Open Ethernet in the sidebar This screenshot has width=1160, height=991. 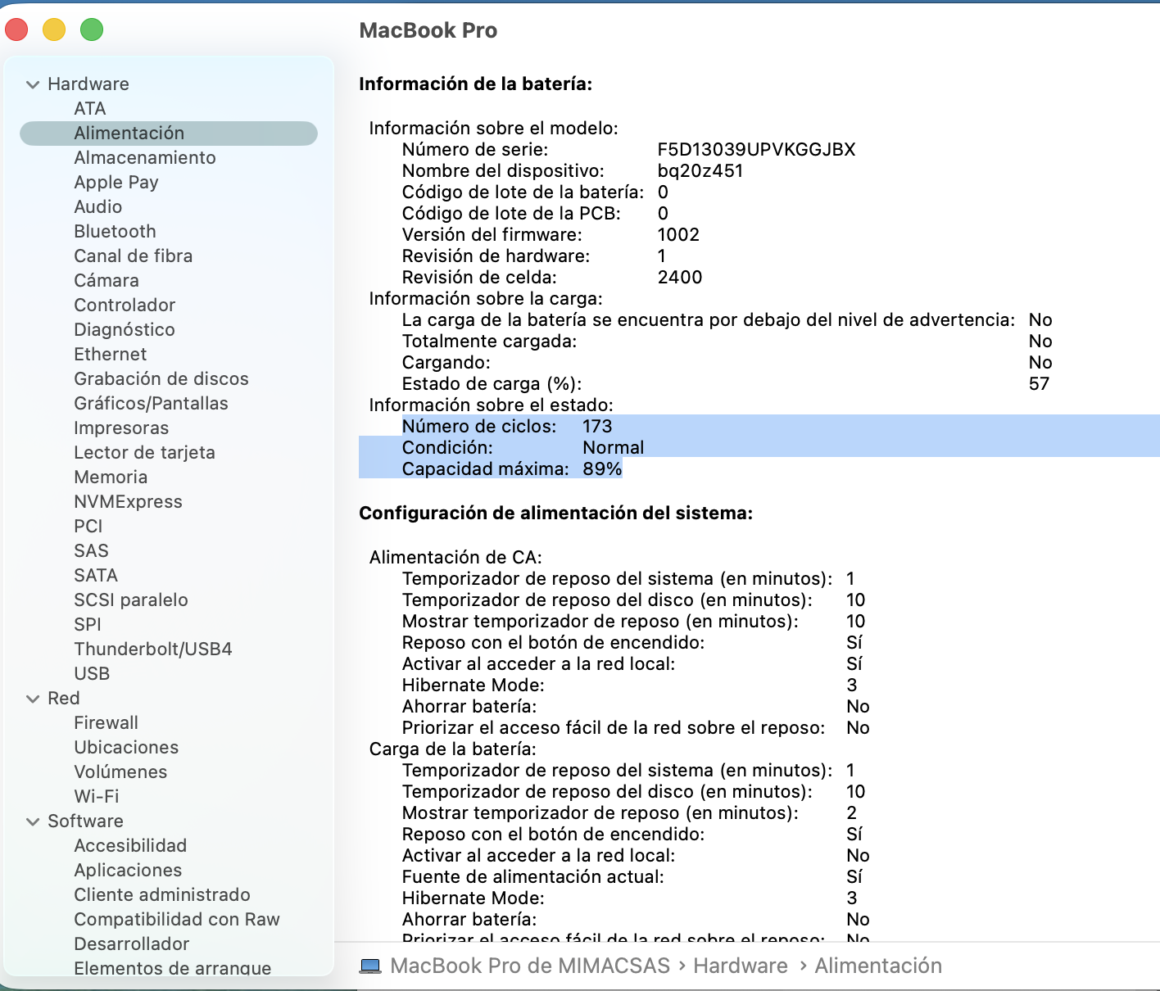point(111,355)
